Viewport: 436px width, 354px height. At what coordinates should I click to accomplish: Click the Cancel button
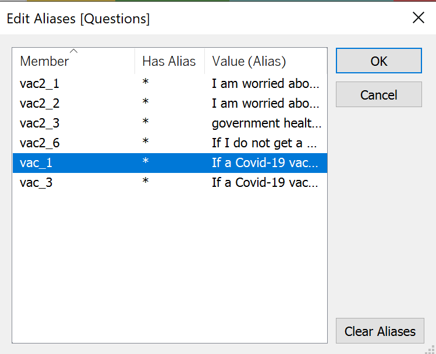point(378,95)
